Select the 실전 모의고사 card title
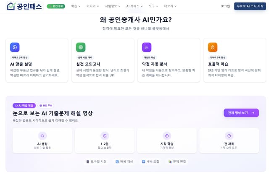This screenshot has height=174, width=269. coord(88,64)
